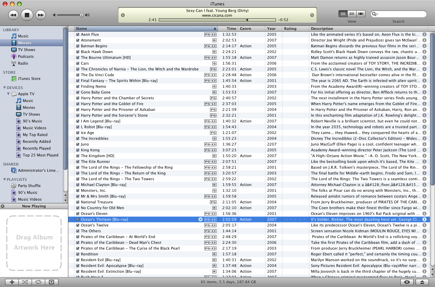Enable shuffle playback
Image resolution: width=435 pixels, height=287 pixels.
point(25,282)
